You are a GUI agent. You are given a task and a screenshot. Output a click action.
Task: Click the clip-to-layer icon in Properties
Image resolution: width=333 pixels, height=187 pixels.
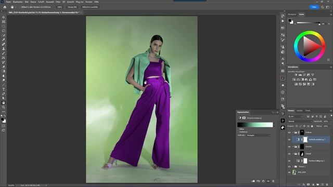pyautogui.click(x=253, y=181)
